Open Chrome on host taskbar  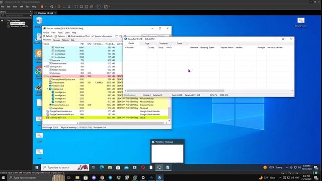click(102, 177)
